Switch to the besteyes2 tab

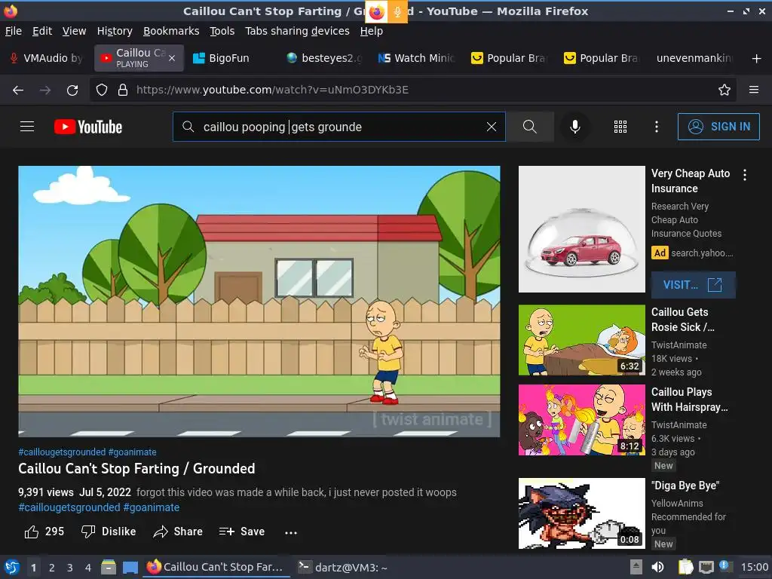[325, 58]
